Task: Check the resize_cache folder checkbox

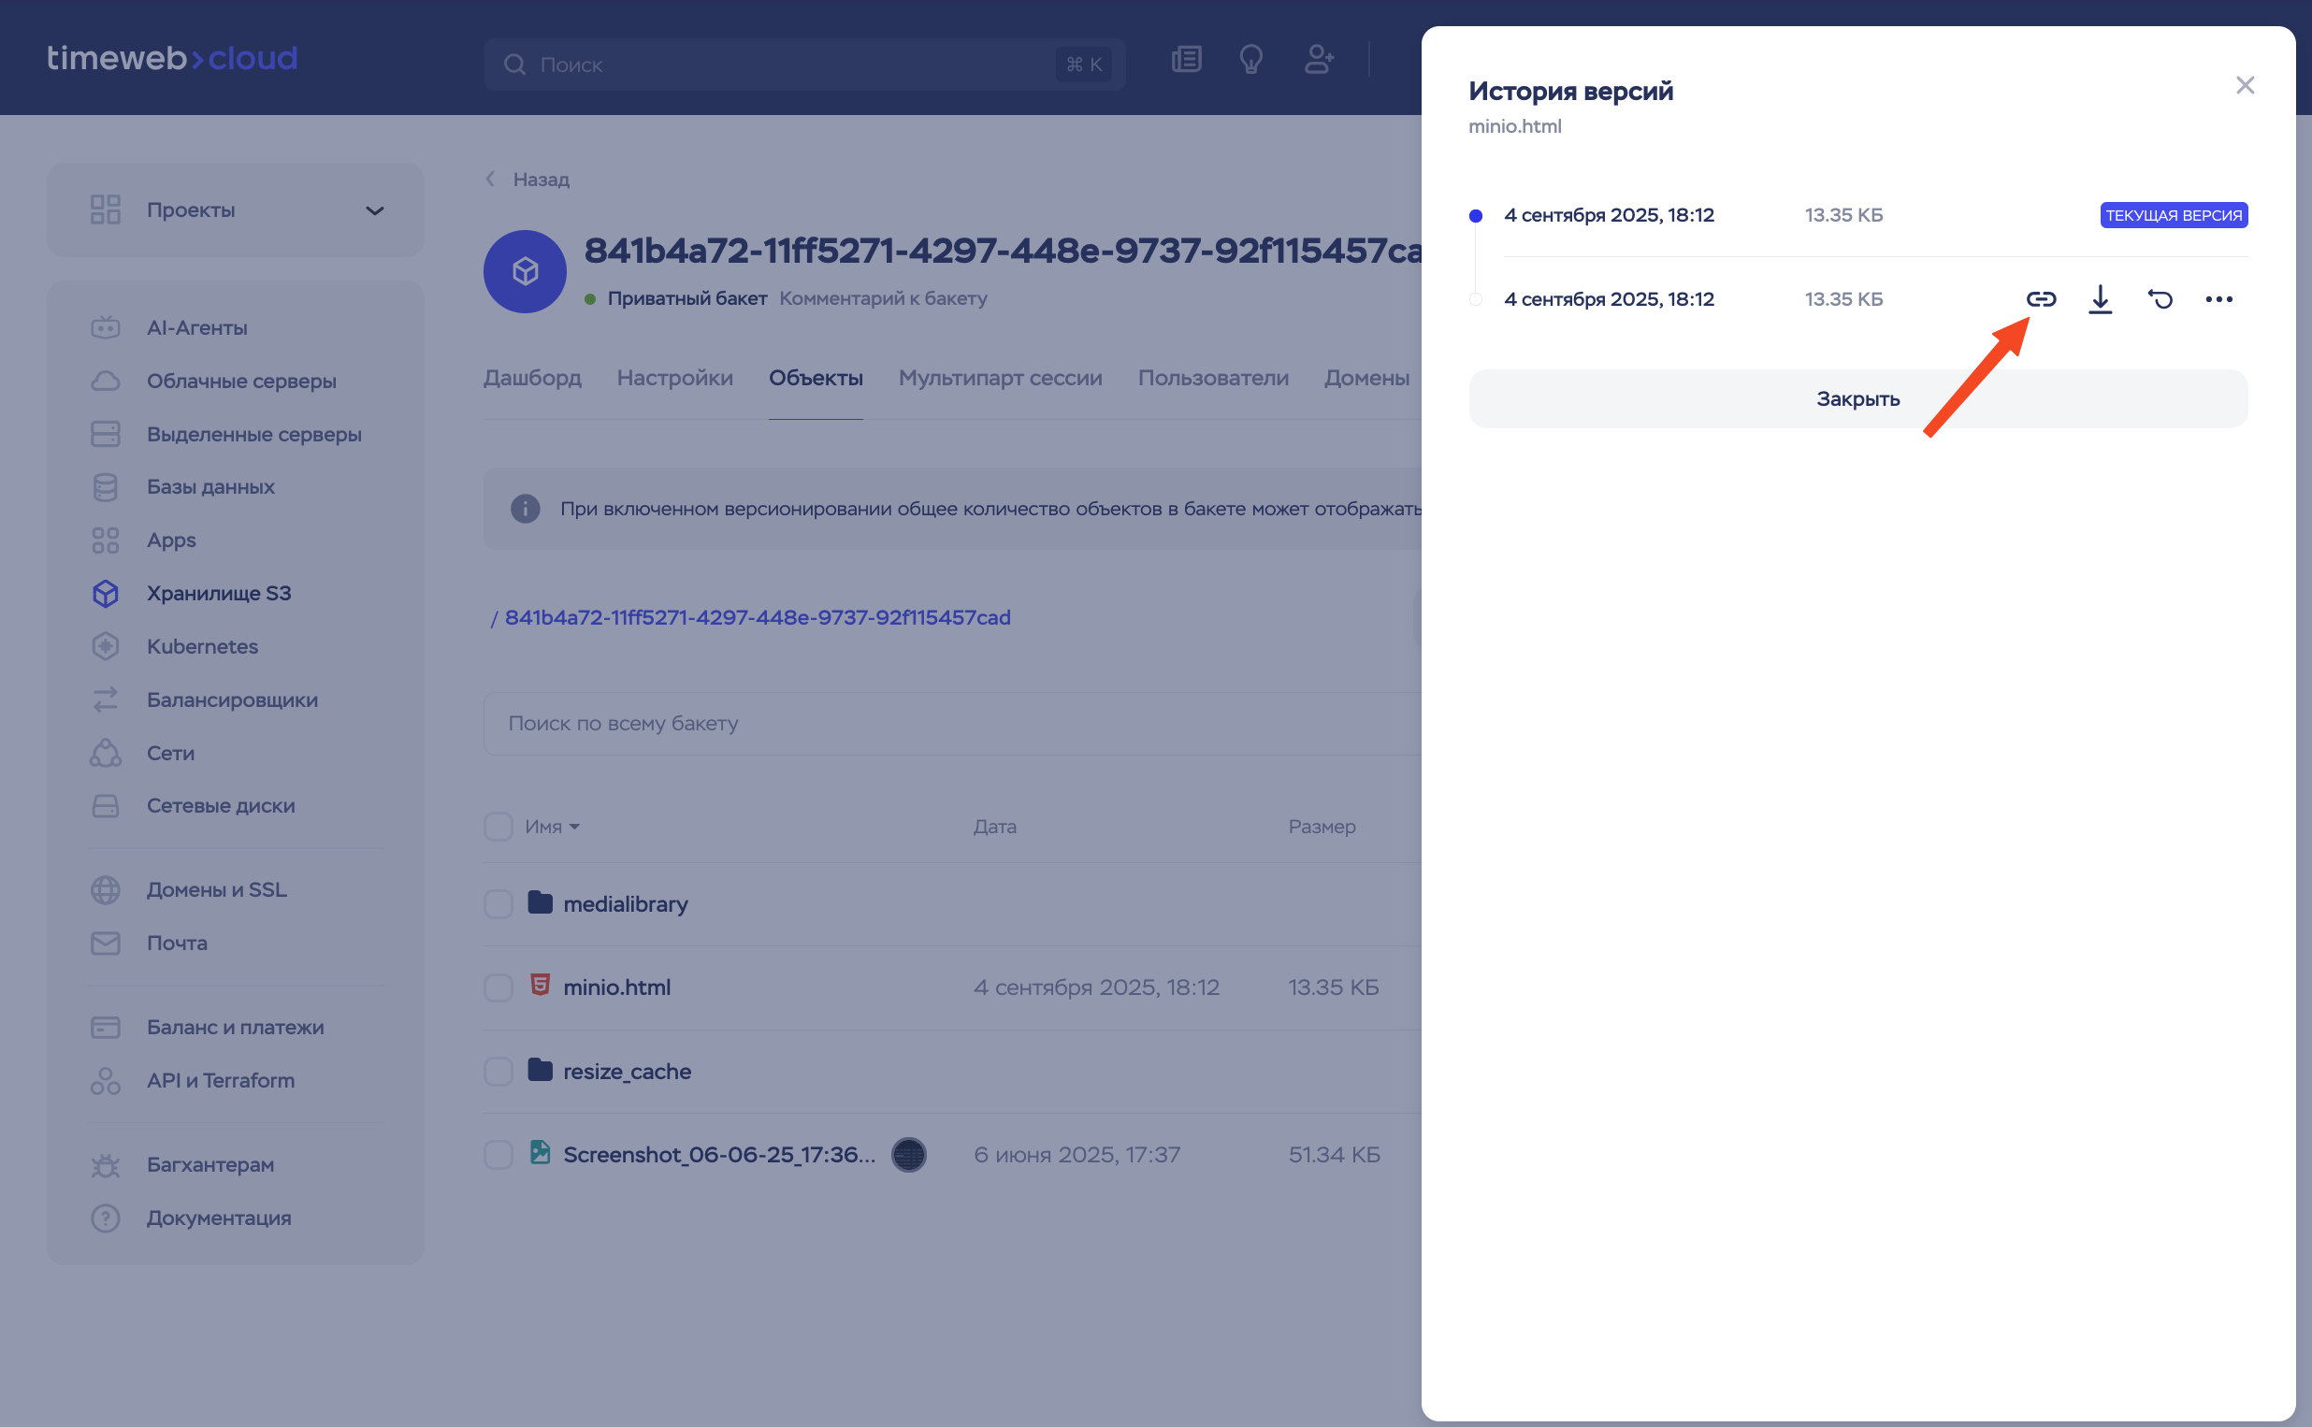Action: coord(499,1073)
